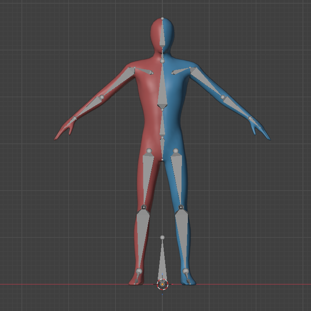
Task: Select the hip joint sphere on the red side
Action: tap(149, 151)
